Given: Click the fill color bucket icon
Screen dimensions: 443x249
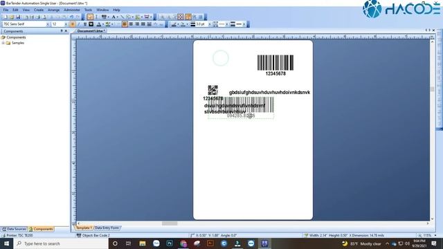Looking at the screenshot, I should click(183, 24).
